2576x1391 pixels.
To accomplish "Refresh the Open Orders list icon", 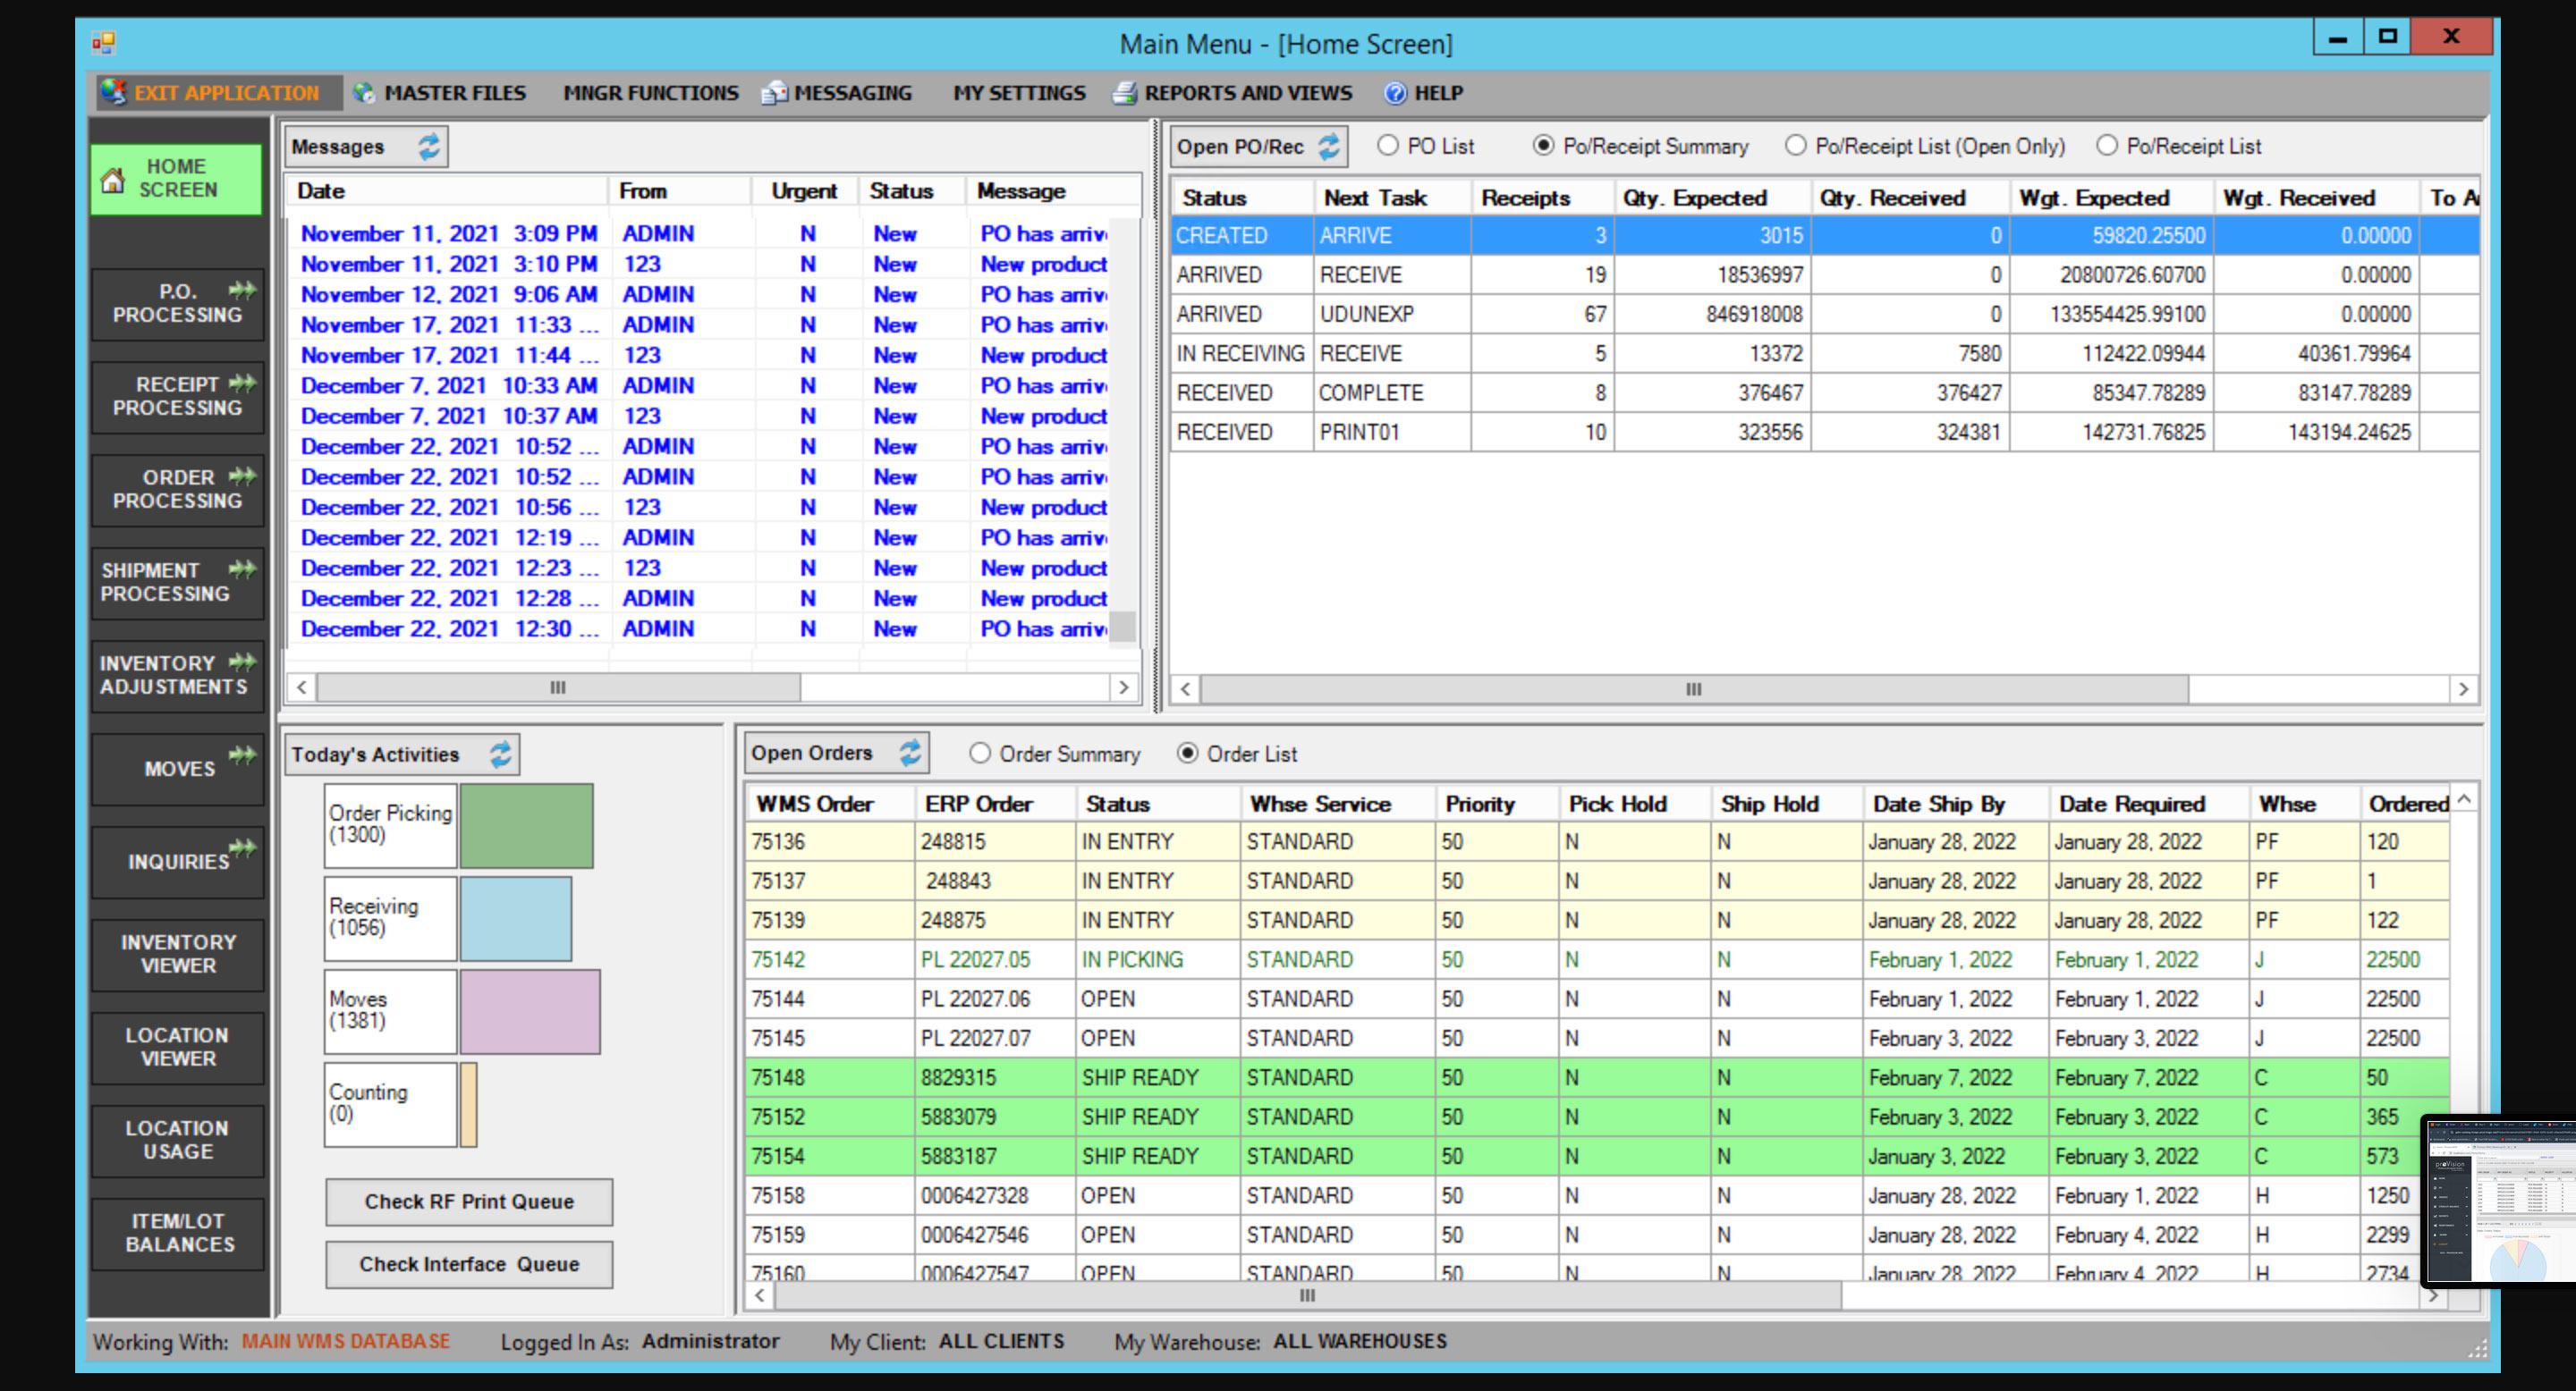I will click(x=909, y=753).
